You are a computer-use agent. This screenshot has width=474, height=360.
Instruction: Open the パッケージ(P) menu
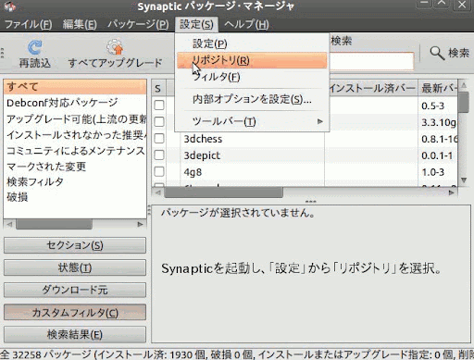click(x=138, y=24)
